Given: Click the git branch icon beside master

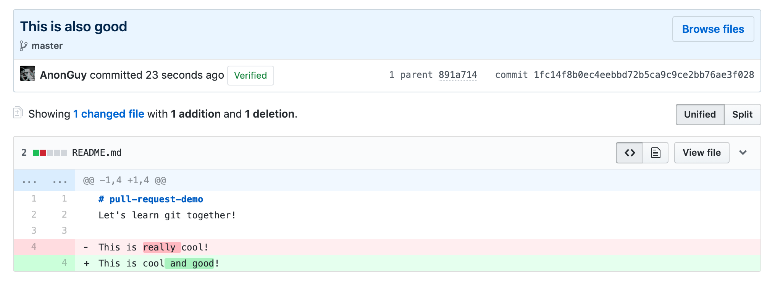Looking at the screenshot, I should point(23,46).
